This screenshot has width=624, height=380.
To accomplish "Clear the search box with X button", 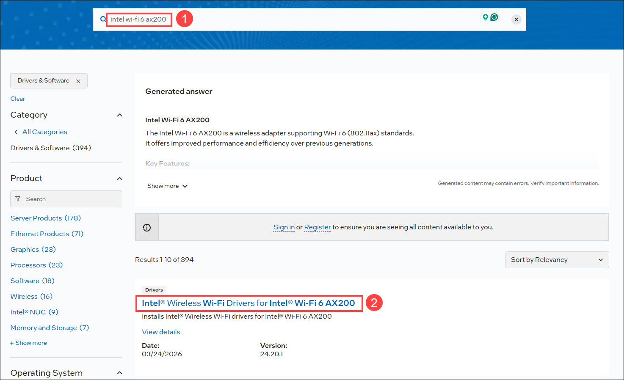I will [516, 19].
